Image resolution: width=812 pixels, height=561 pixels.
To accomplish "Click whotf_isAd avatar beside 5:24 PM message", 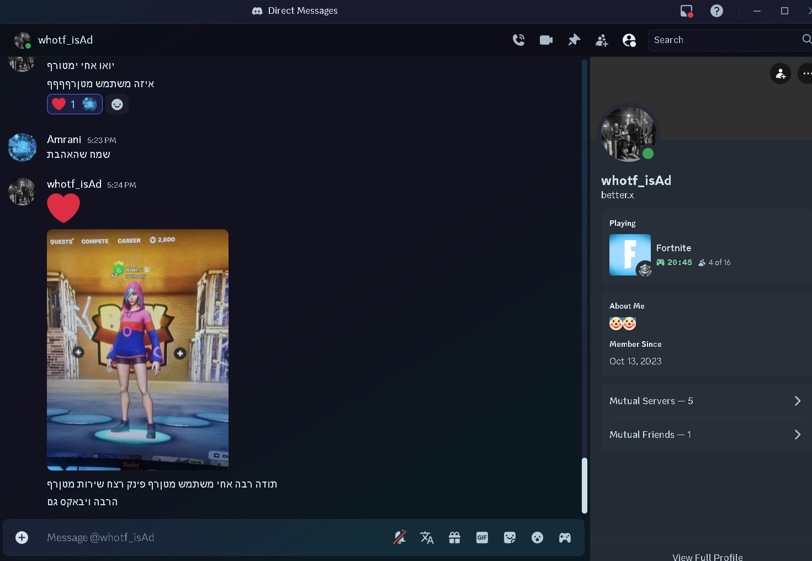I will click(x=22, y=192).
